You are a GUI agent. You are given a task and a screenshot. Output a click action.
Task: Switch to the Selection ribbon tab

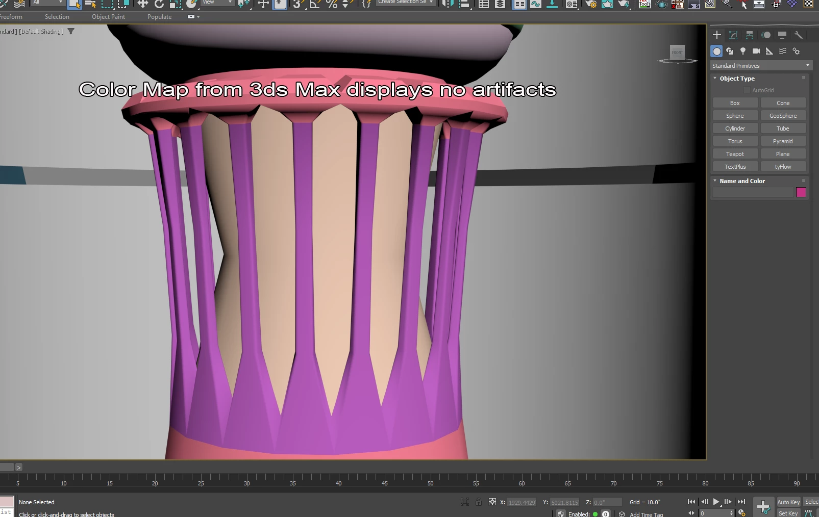(x=57, y=17)
